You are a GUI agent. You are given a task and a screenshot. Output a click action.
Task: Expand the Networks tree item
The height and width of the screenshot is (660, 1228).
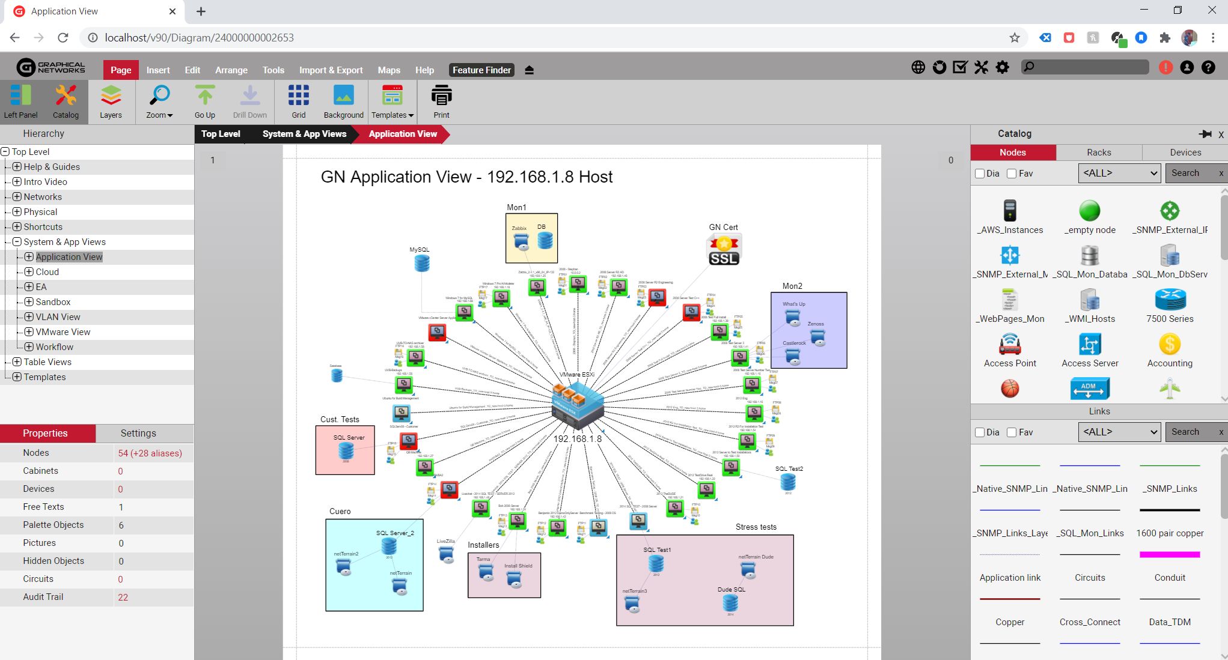(17, 197)
